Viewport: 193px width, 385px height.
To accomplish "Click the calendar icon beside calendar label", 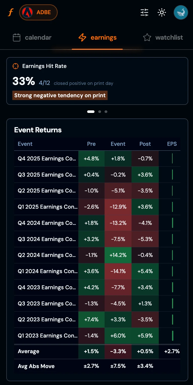I will (16, 37).
